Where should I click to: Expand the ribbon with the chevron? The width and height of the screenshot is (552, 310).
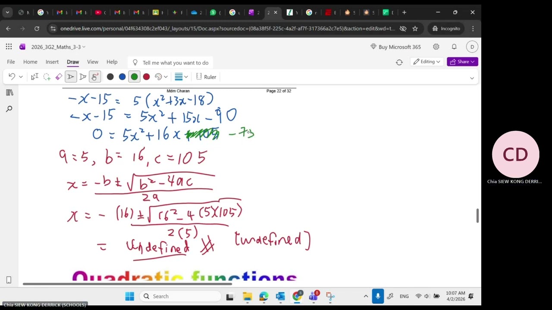pos(472,78)
